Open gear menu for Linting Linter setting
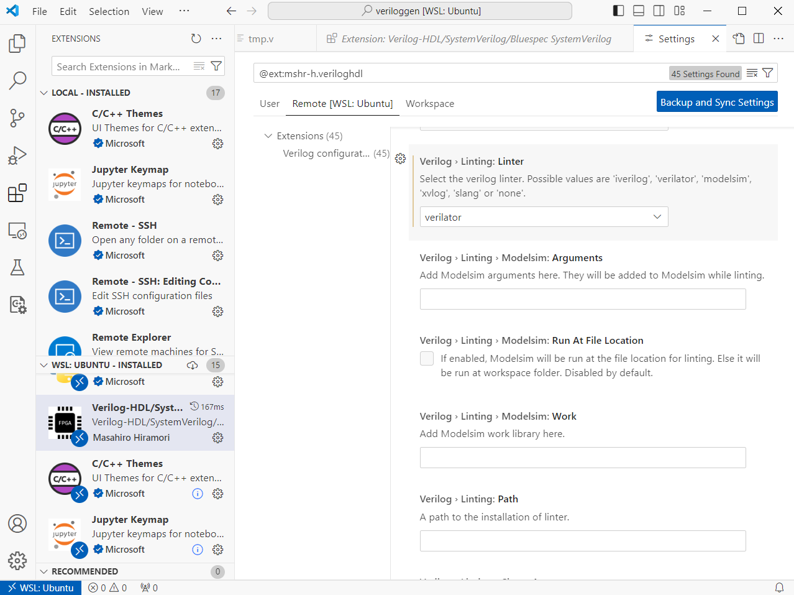 [x=401, y=159]
